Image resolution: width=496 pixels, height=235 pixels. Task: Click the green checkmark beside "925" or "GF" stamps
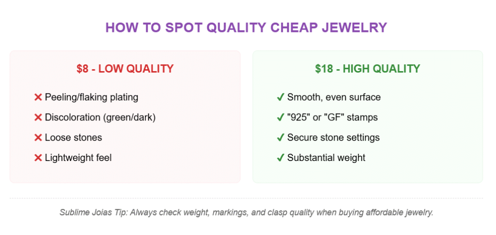pos(280,117)
